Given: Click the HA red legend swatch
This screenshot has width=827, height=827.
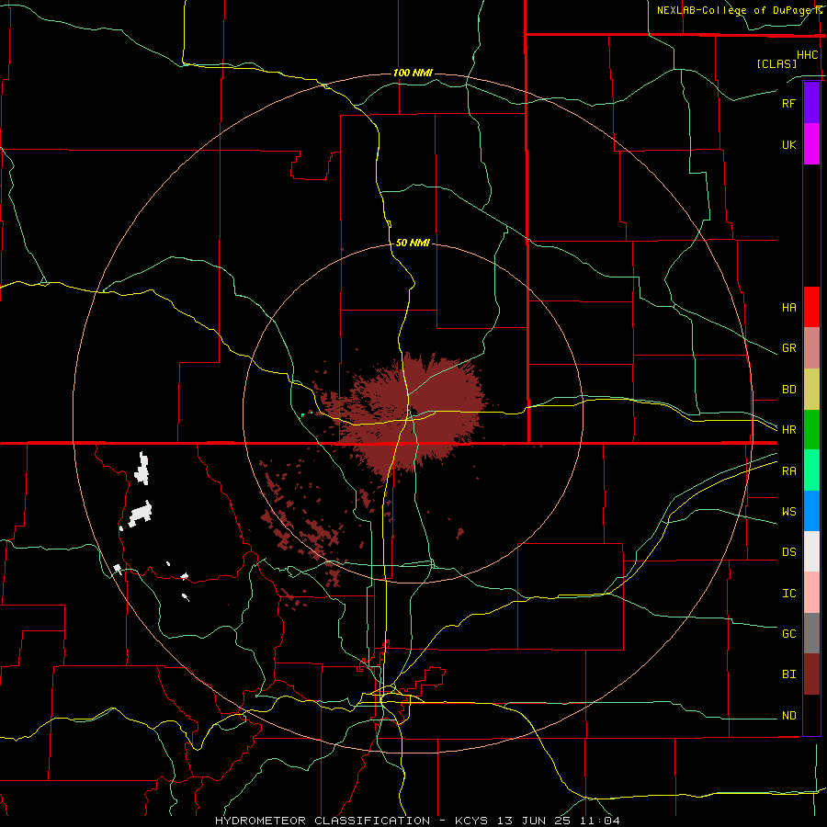Looking at the screenshot, I should 811,307.
